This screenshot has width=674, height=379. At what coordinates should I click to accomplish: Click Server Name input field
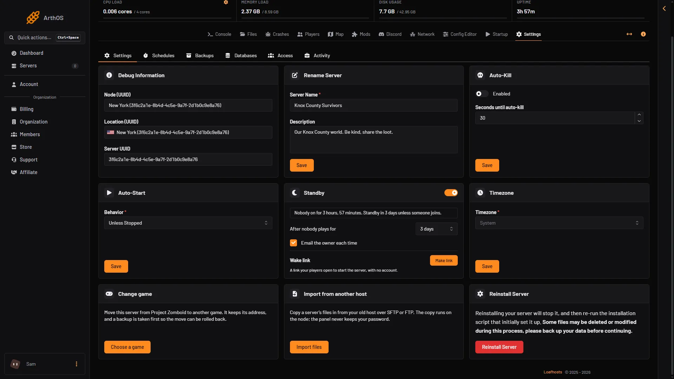(x=374, y=105)
